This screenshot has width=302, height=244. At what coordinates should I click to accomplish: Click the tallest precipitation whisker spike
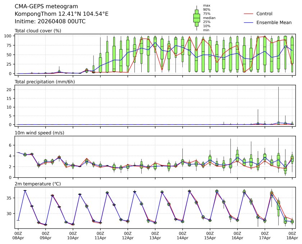pyautogui.click(x=278, y=104)
